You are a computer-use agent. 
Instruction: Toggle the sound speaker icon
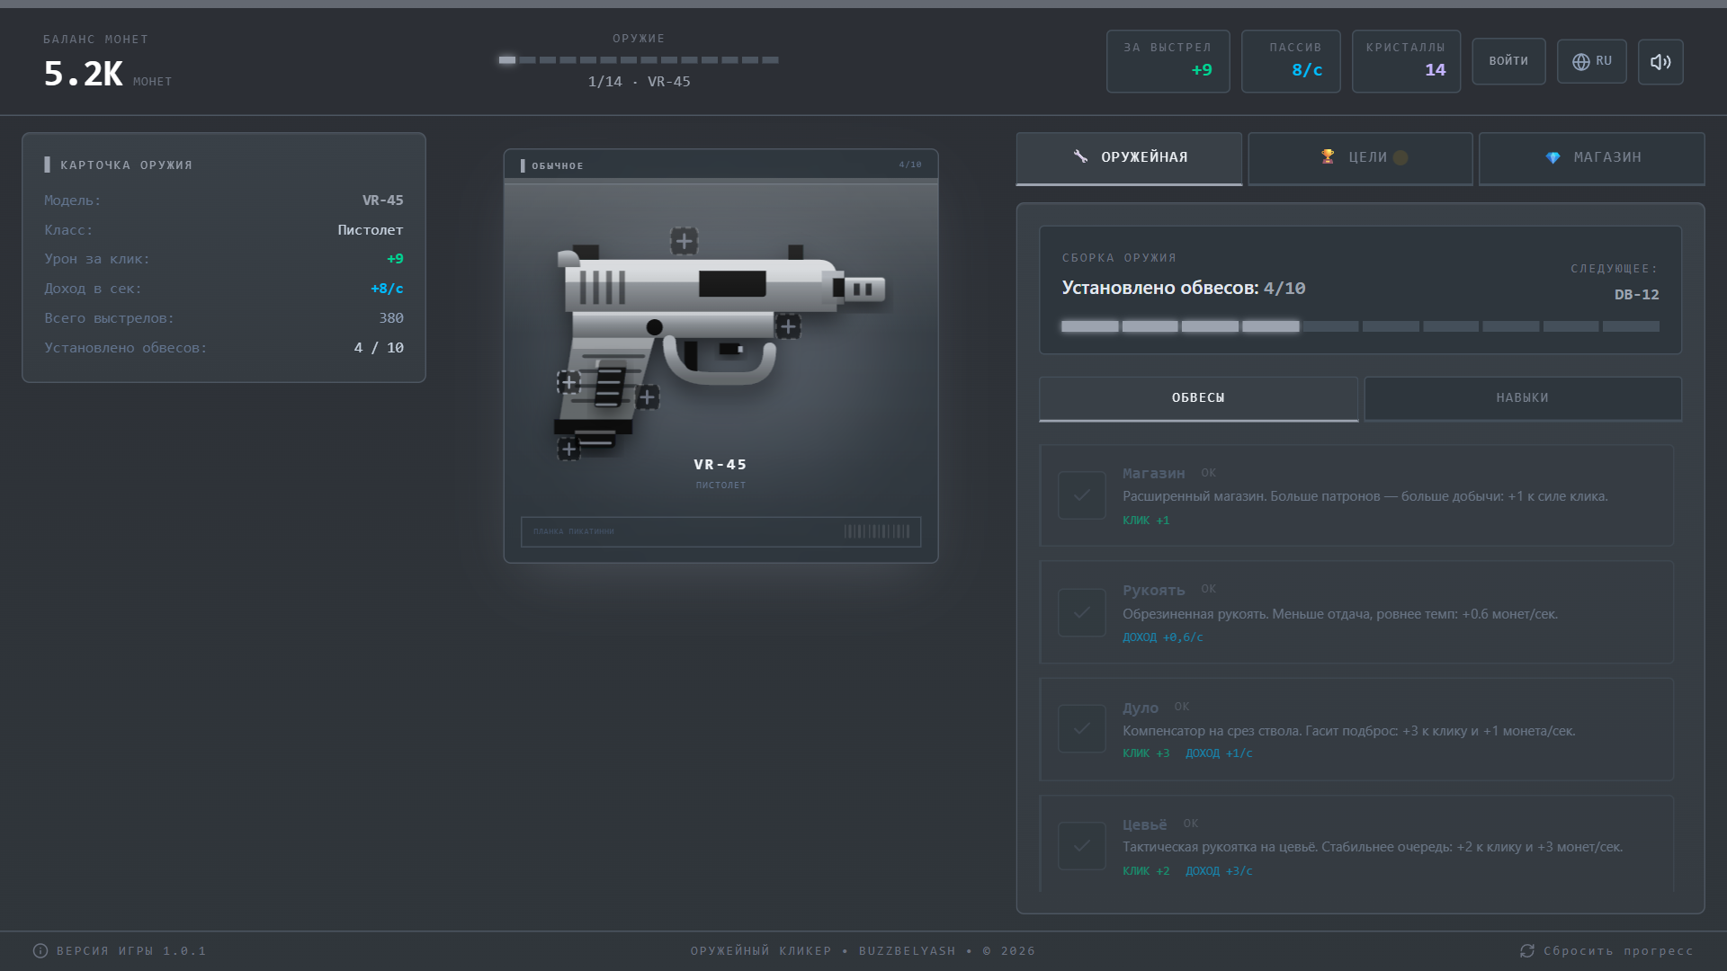(x=1660, y=61)
